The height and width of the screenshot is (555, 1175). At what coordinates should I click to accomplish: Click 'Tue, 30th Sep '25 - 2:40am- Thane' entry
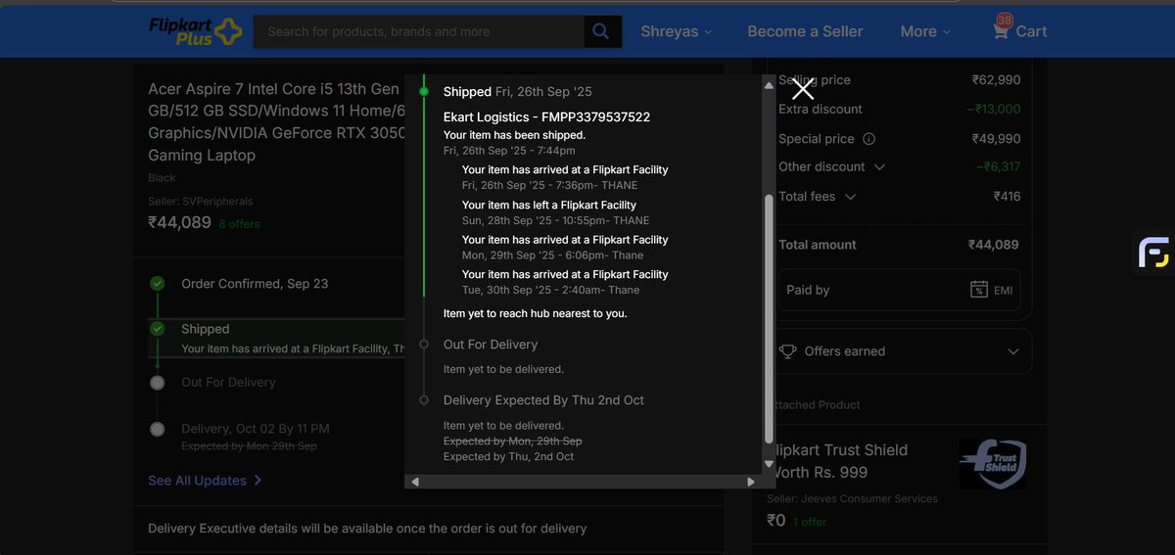click(x=550, y=291)
